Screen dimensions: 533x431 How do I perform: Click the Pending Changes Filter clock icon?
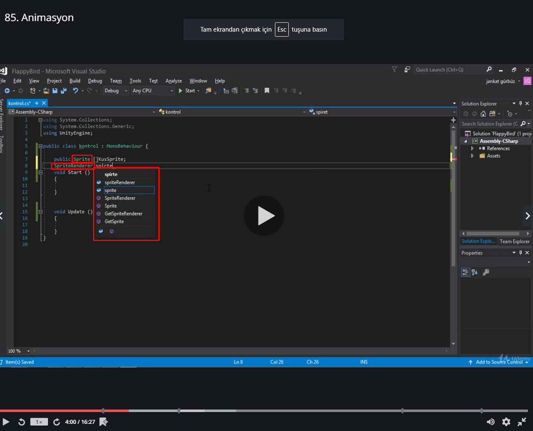(510, 114)
